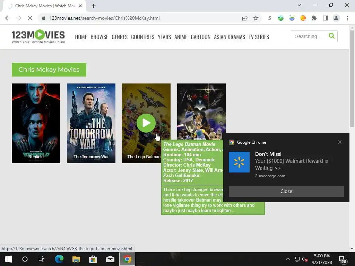355x266 pixels.
Task: Open the Mail app from the taskbar
Action: (x=110, y=259)
